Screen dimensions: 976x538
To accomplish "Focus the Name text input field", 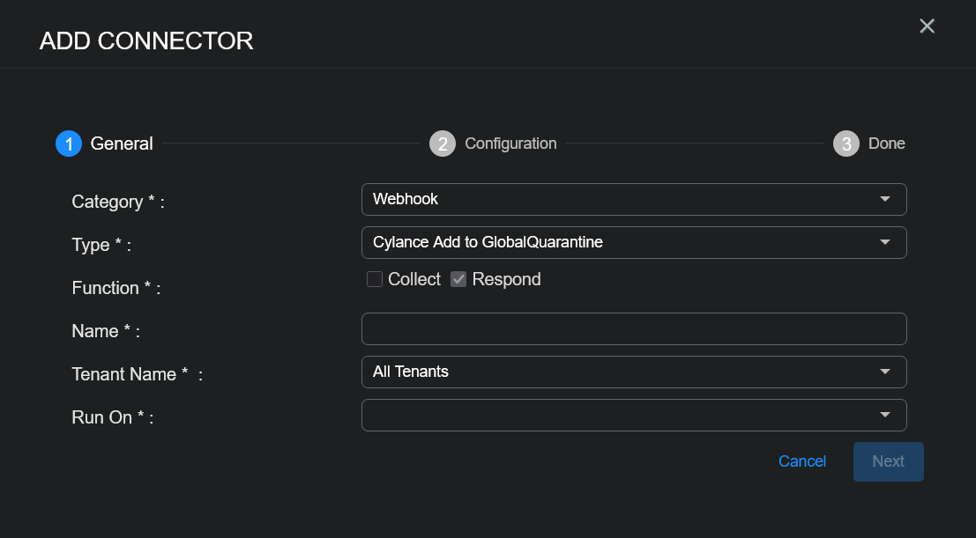I will [x=634, y=328].
